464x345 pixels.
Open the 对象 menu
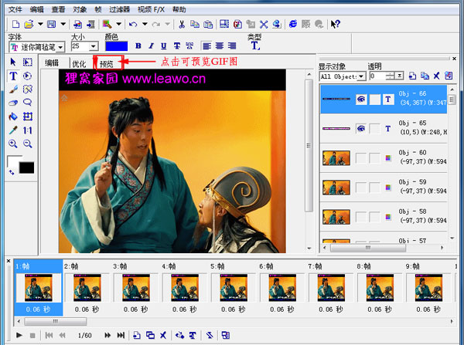[80, 9]
